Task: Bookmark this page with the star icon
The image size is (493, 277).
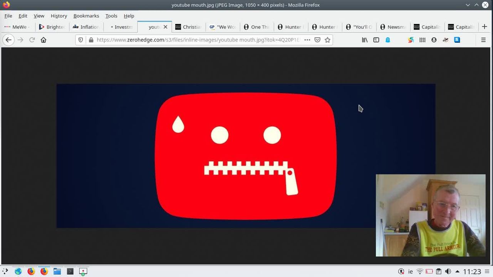Action: (327, 40)
